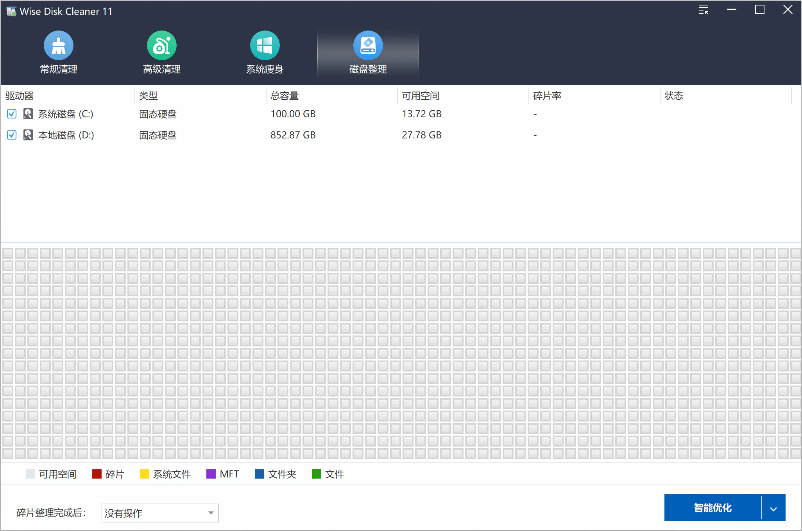Image resolution: width=802 pixels, height=531 pixels.
Task: Click the green 文件 legend swatch
Action: (317, 474)
